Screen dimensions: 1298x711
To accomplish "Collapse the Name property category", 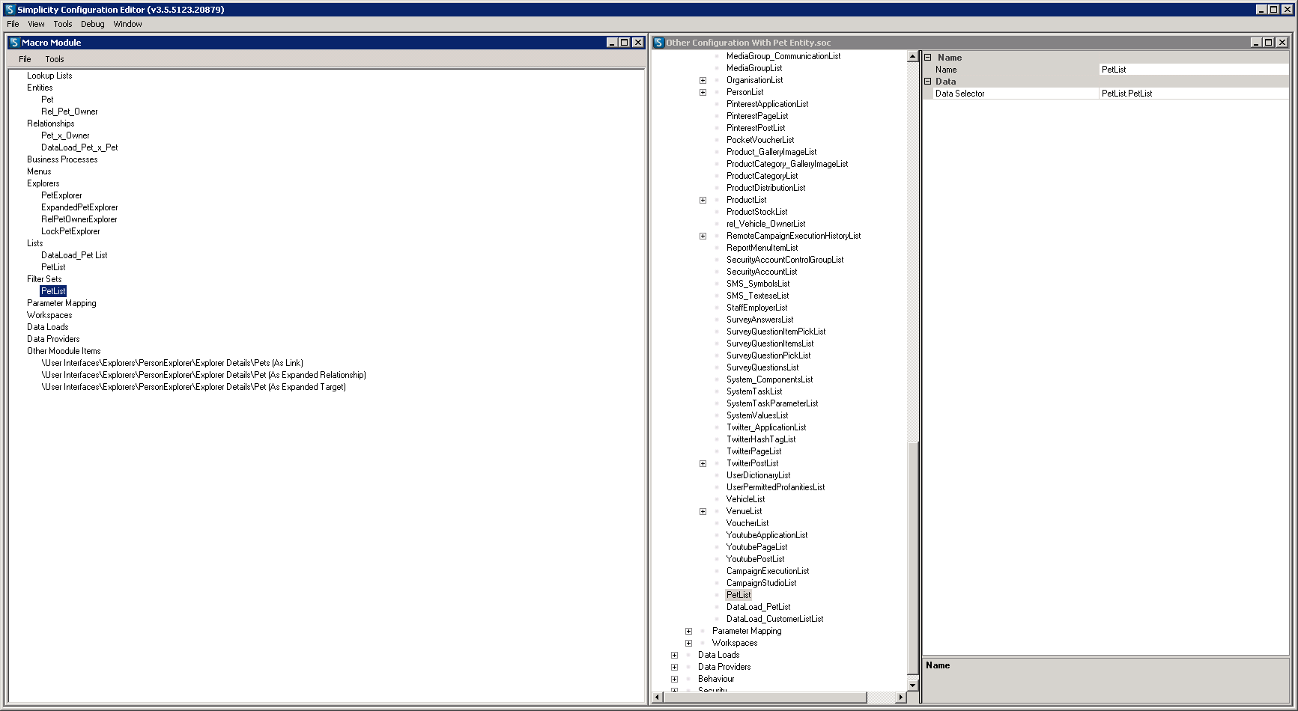I will pos(928,58).
